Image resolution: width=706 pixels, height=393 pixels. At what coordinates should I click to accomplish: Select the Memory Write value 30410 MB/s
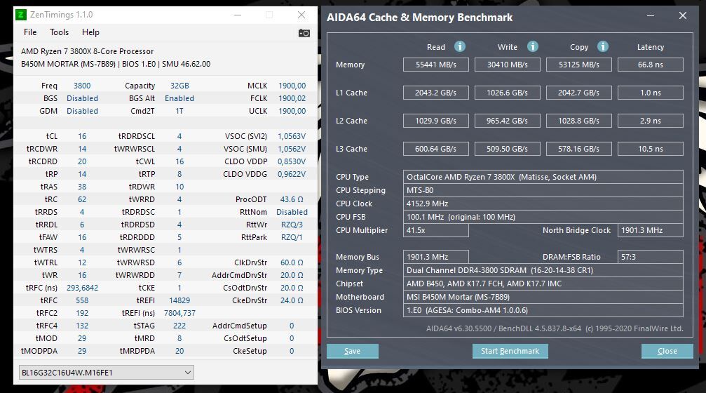pos(508,65)
